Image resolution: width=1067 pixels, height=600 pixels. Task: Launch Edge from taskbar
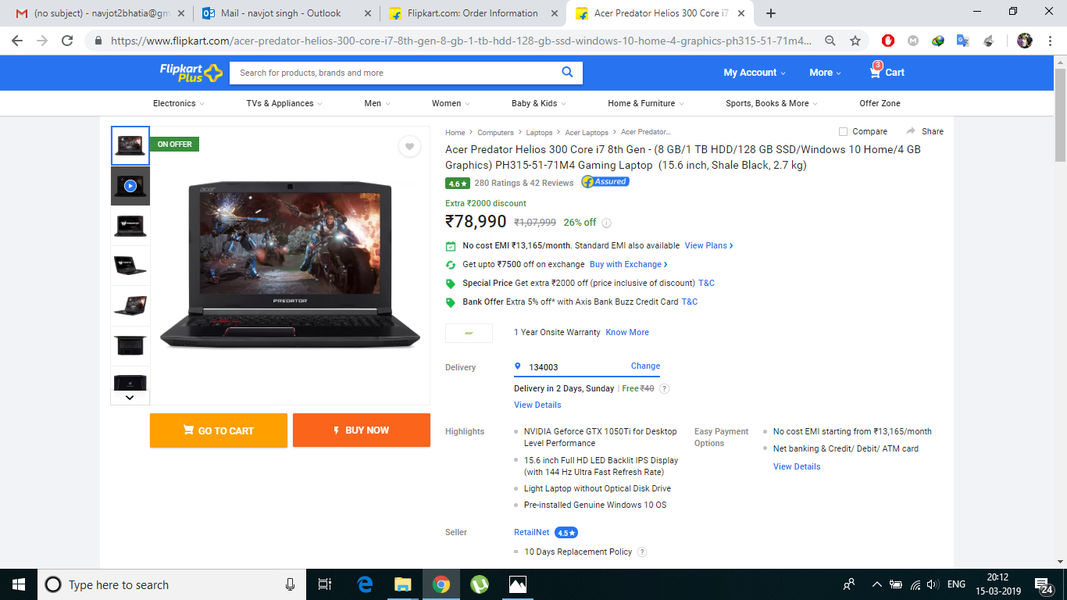[x=365, y=584]
